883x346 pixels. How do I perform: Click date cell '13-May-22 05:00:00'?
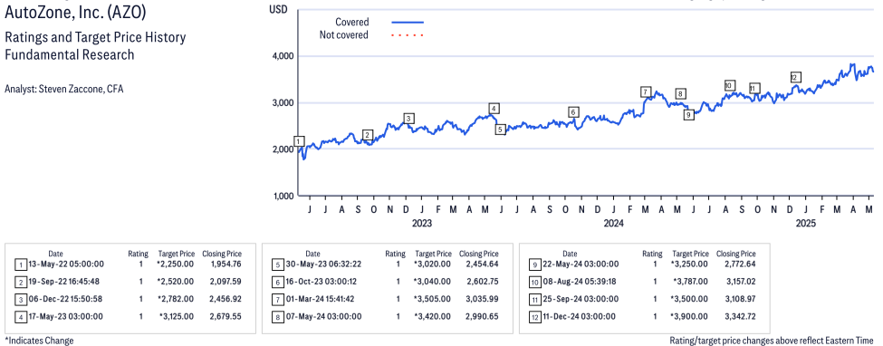pos(66,264)
